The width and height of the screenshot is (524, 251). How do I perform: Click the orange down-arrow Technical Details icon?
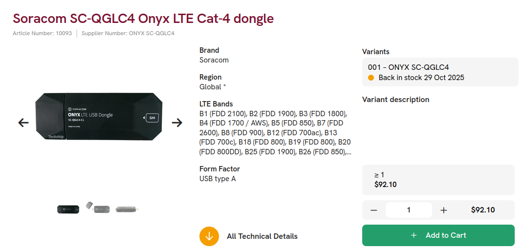click(209, 236)
